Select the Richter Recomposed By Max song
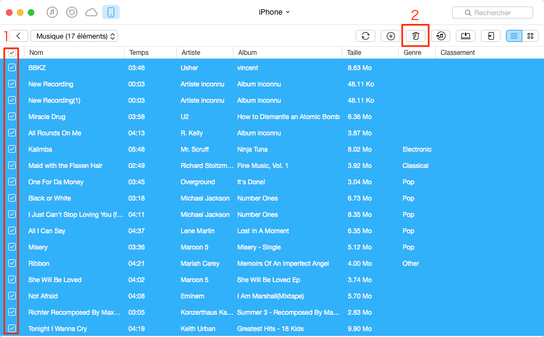 [74, 313]
